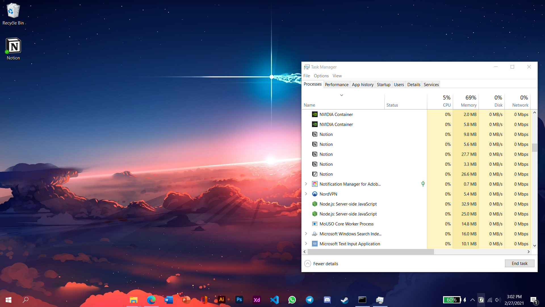Click the horizontal scrollbar thumb
Image resolution: width=545 pixels, height=307 pixels.
tap(370, 252)
